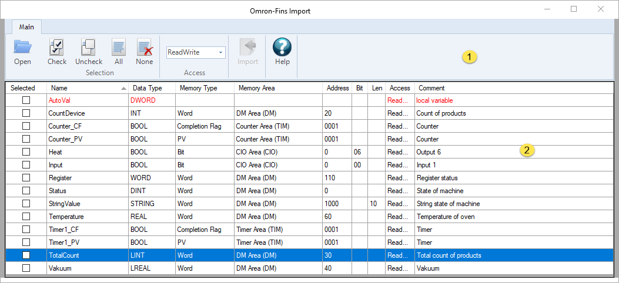This screenshot has height=283, width=619.
Task: Enable the Counter_CF row checkbox
Action: [x=26, y=126]
